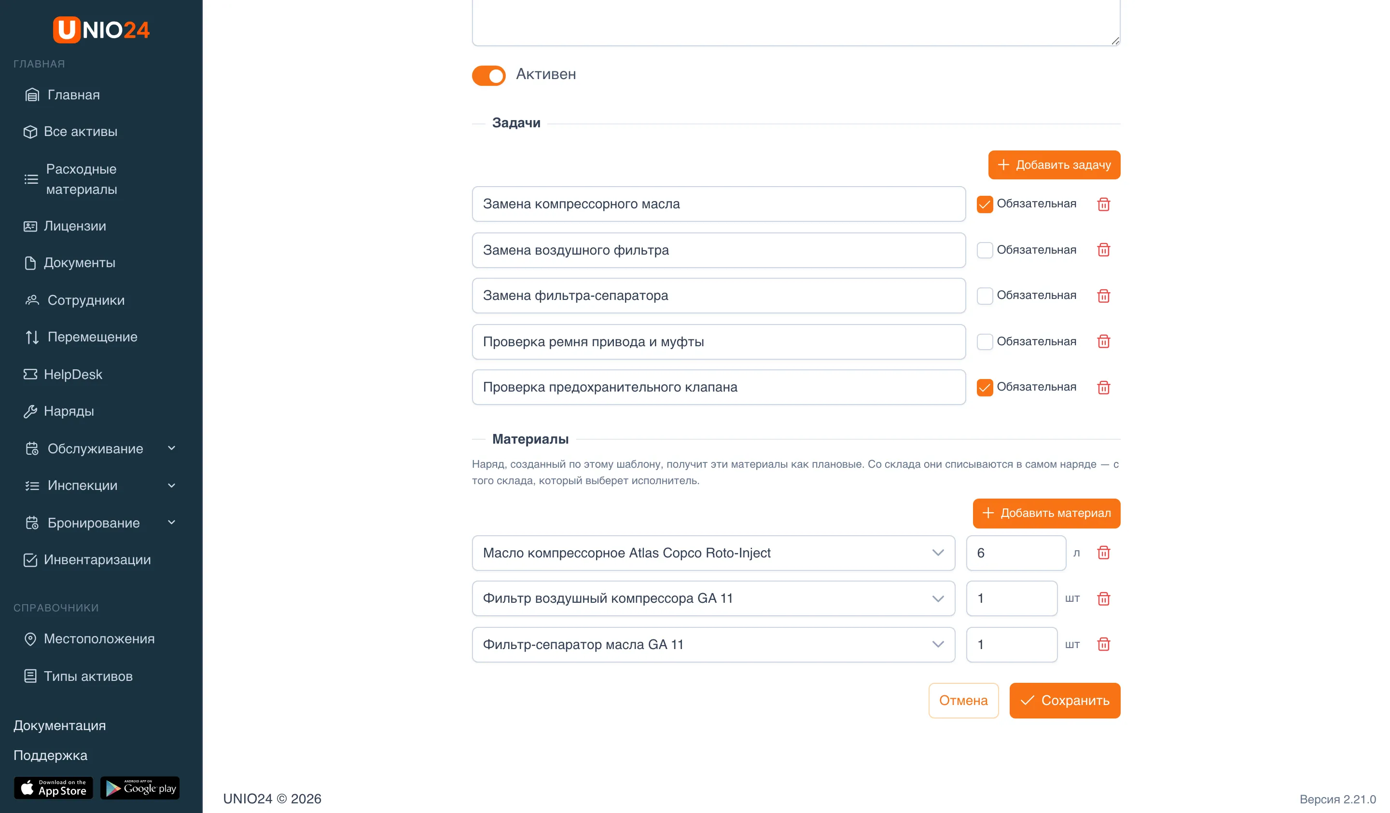The height and width of the screenshot is (813, 1390).
Task: Click the Сохранить button
Action: (1065, 701)
